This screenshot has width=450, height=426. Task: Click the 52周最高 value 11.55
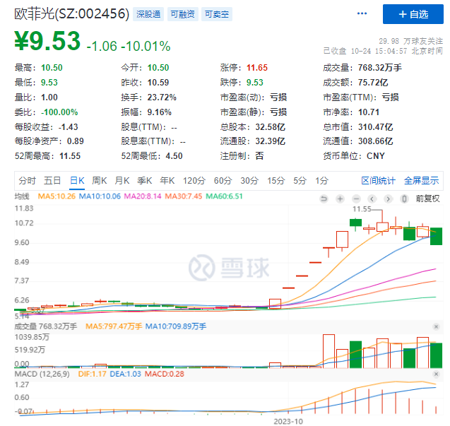pos(70,156)
